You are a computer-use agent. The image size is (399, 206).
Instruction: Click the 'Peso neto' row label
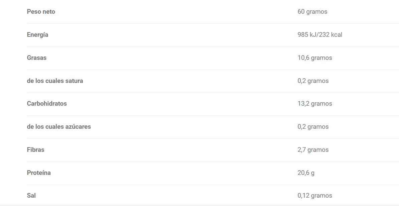pos(41,12)
